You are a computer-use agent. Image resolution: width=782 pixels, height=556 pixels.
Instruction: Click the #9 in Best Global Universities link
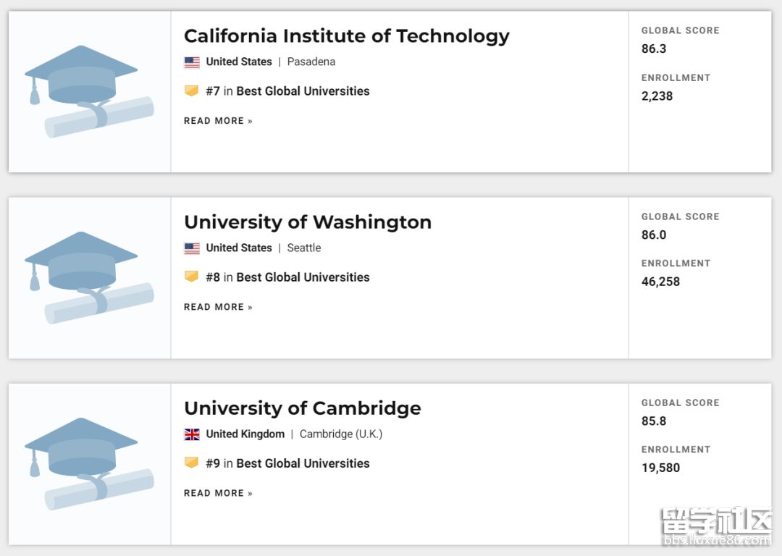pos(287,463)
